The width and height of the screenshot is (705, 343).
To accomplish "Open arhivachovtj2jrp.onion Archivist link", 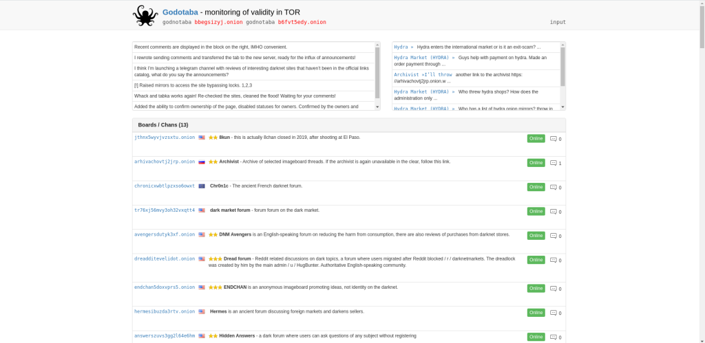I will pyautogui.click(x=165, y=162).
